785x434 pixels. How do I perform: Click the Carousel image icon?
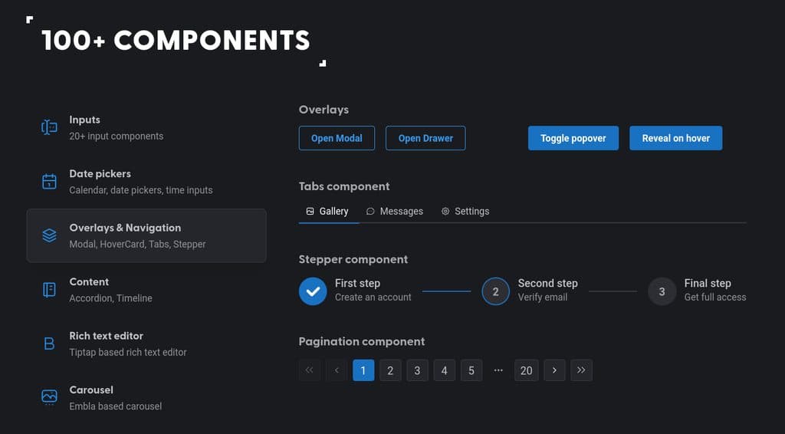click(x=49, y=397)
